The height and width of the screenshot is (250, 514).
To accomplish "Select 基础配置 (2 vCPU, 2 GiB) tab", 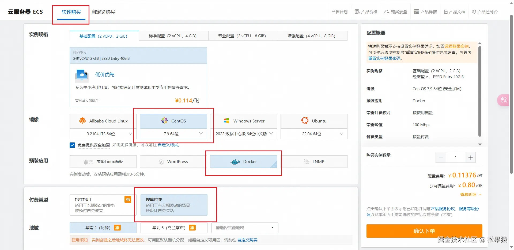I will click(104, 36).
